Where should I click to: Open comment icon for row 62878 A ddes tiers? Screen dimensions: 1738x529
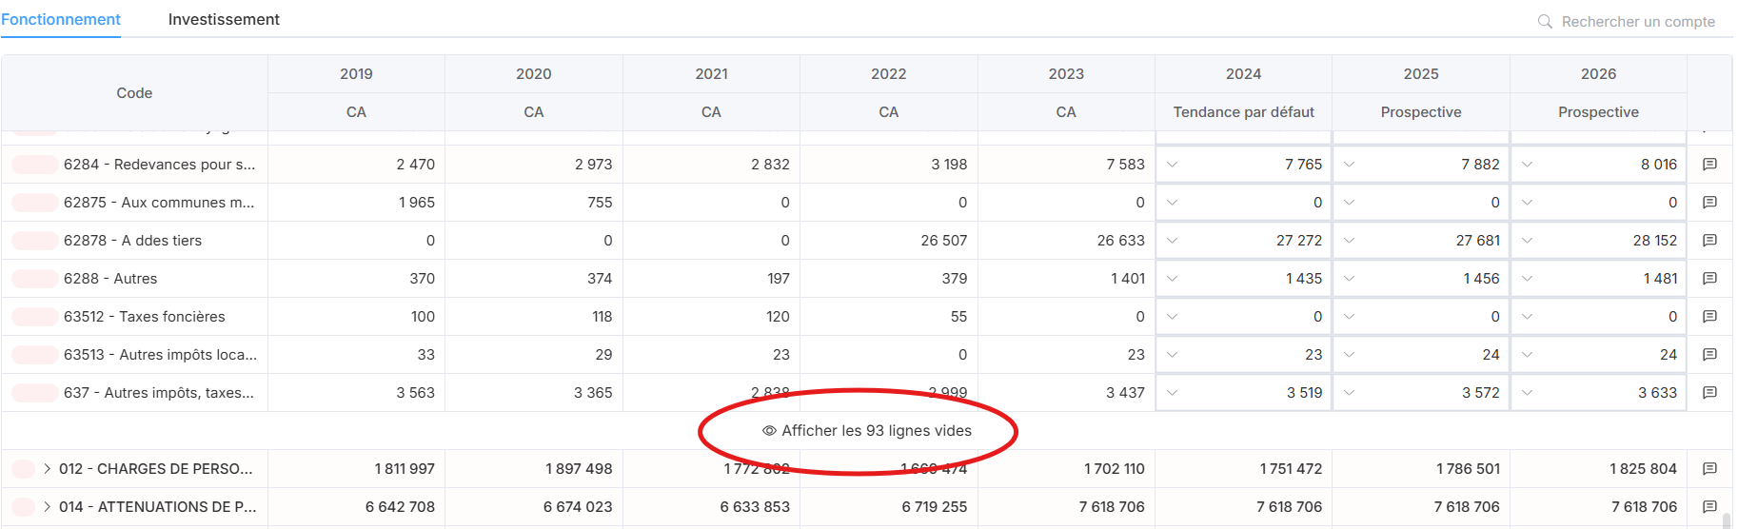click(x=1709, y=241)
